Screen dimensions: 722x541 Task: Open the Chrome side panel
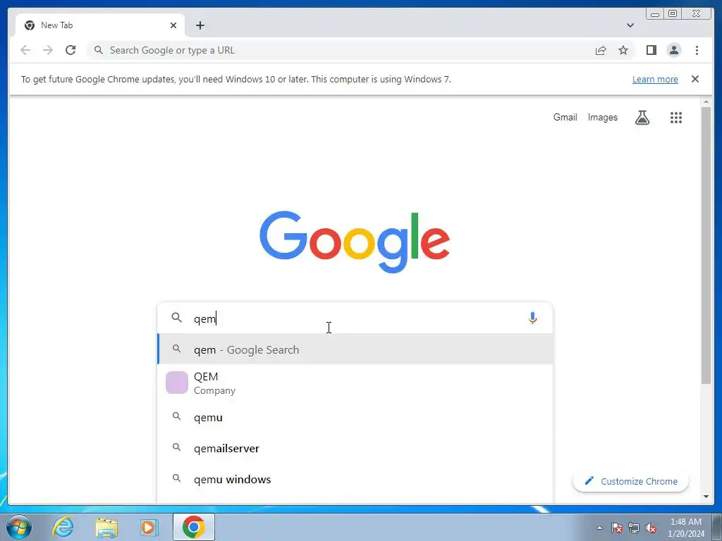[x=651, y=50]
